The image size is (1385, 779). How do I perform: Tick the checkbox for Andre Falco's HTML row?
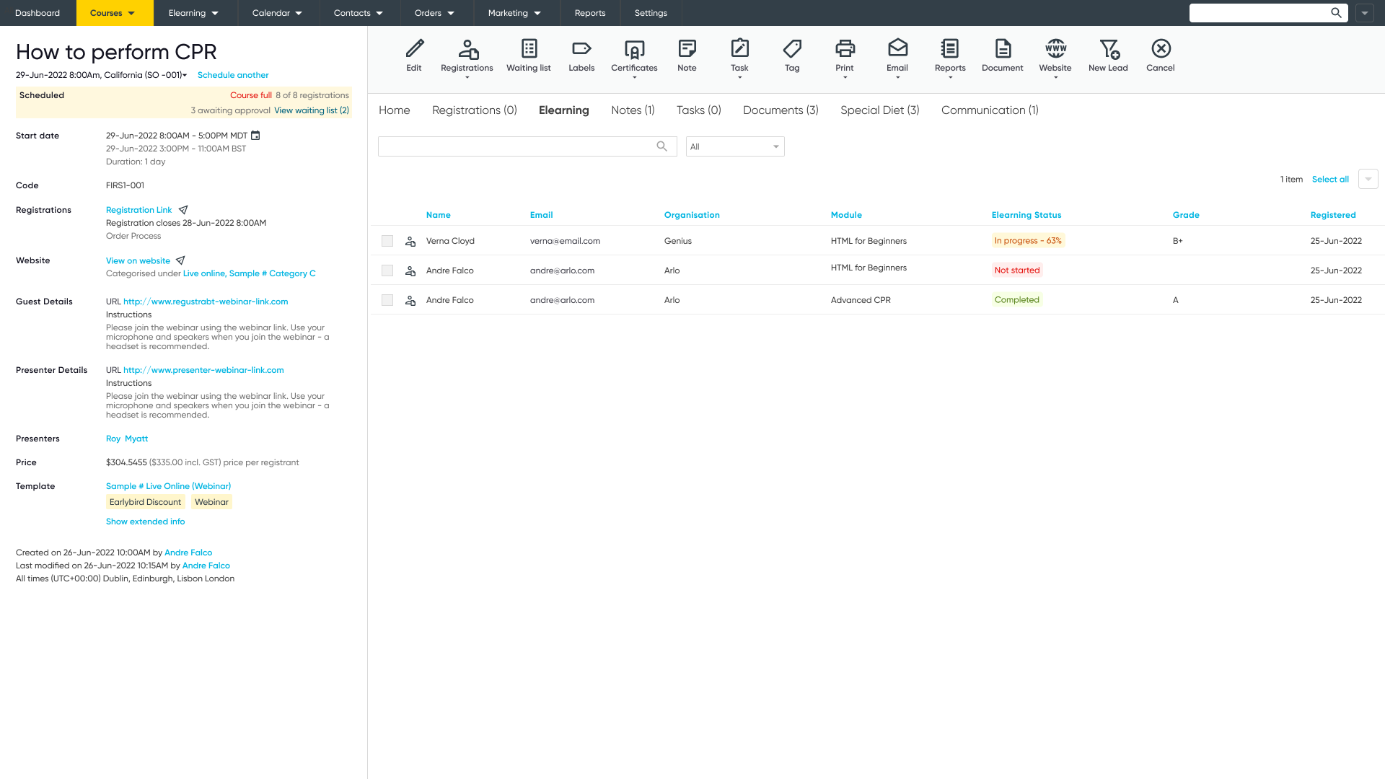[x=387, y=270]
